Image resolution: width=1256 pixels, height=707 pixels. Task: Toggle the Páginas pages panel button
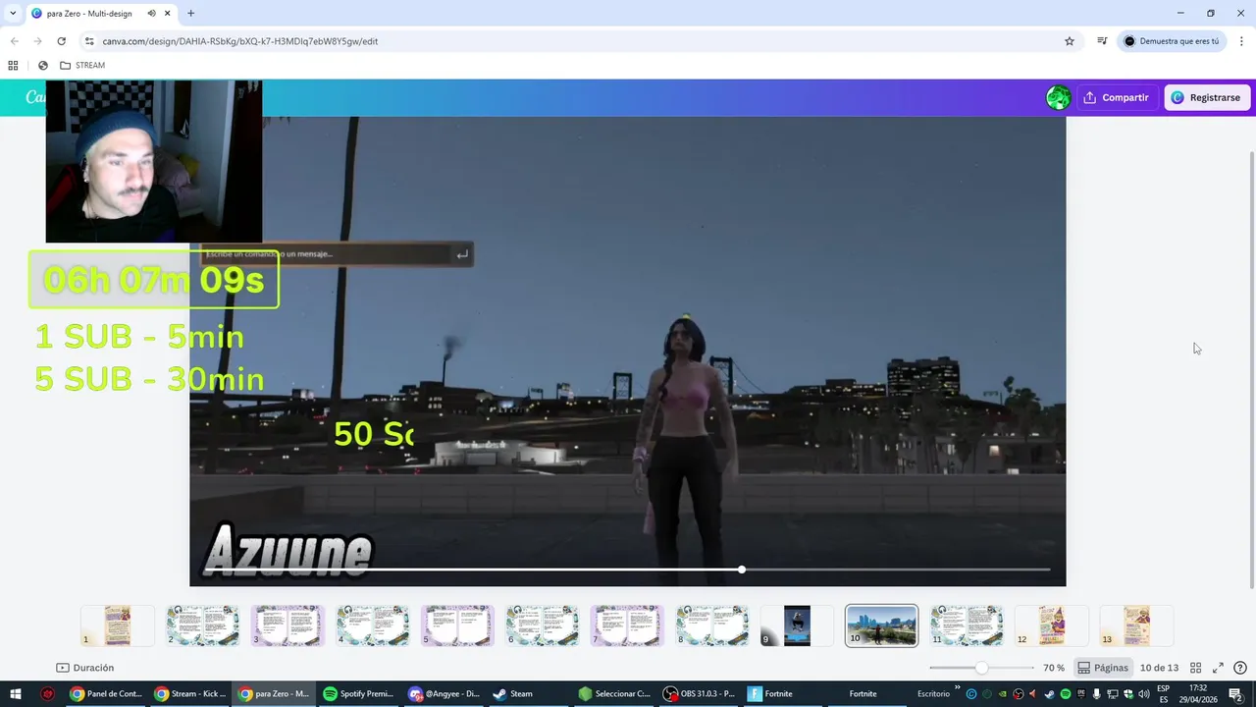point(1103,668)
